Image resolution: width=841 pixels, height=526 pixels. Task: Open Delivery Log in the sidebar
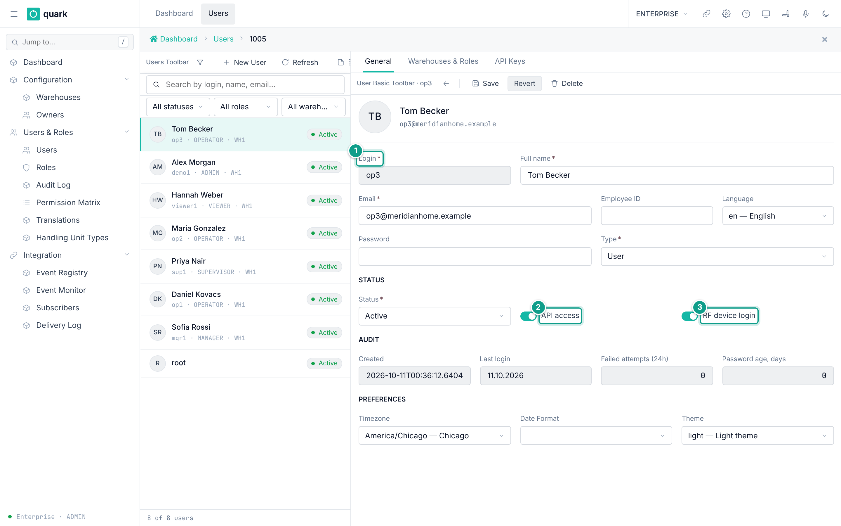pyautogui.click(x=58, y=325)
